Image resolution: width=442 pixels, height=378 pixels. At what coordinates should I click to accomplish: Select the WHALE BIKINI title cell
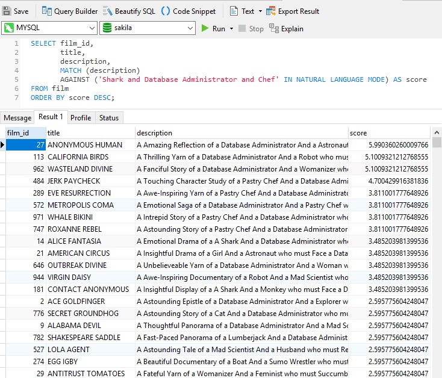coord(90,217)
